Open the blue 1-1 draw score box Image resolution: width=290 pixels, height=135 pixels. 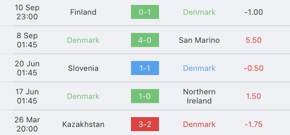tap(145, 68)
